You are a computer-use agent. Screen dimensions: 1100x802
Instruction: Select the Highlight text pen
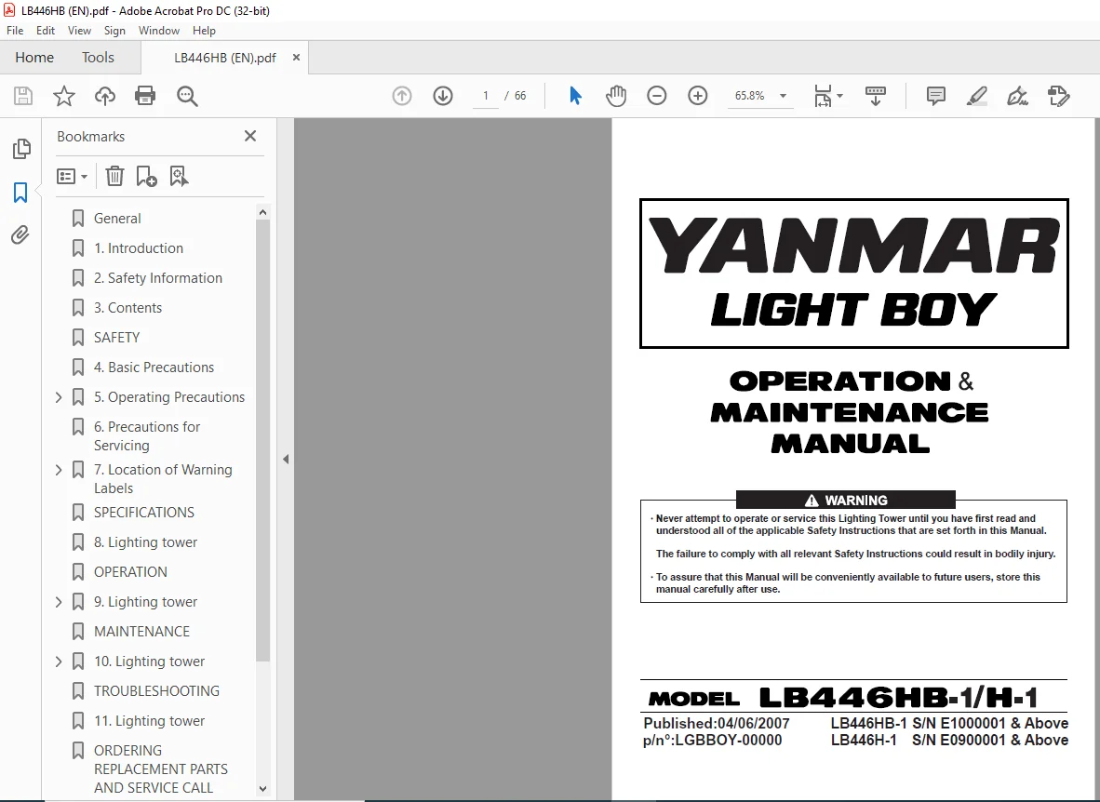976,96
